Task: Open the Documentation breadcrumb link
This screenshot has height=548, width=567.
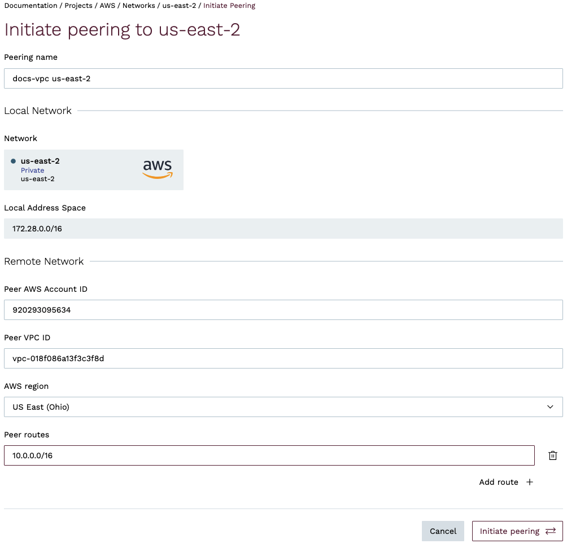Action: [x=30, y=5]
